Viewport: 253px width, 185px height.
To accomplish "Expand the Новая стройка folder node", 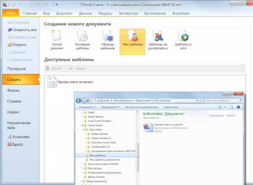I will click(x=86, y=134).
